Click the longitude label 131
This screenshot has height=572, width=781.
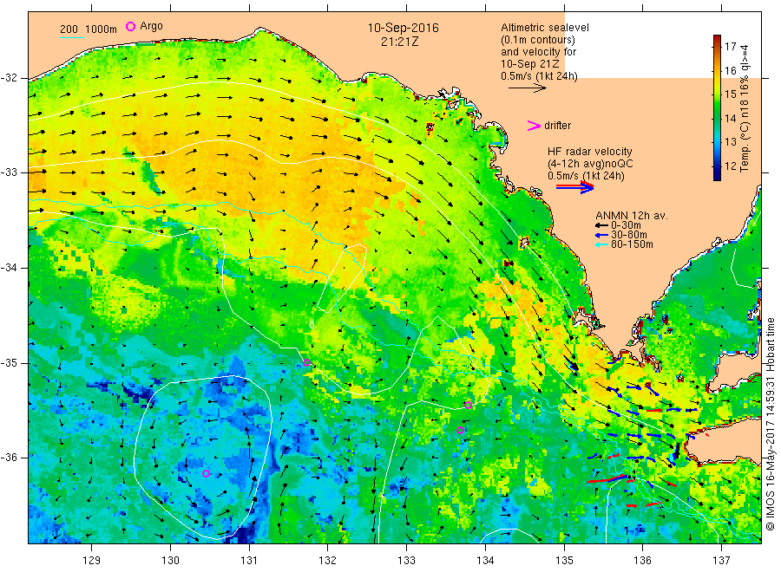(249, 561)
